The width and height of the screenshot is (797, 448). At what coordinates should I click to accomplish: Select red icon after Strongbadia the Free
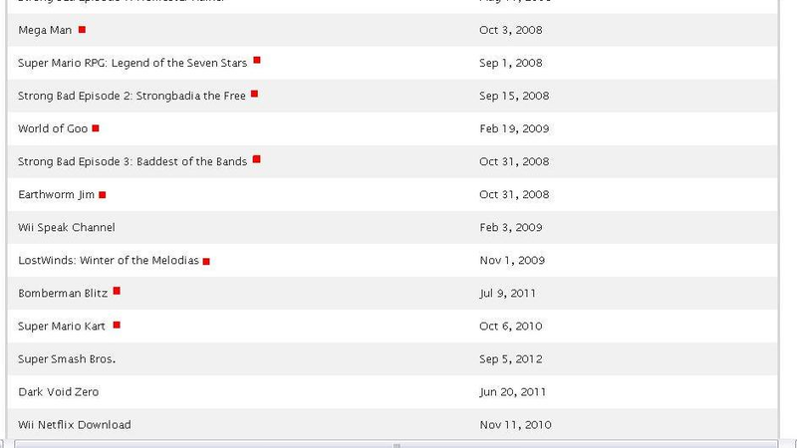pos(254,94)
